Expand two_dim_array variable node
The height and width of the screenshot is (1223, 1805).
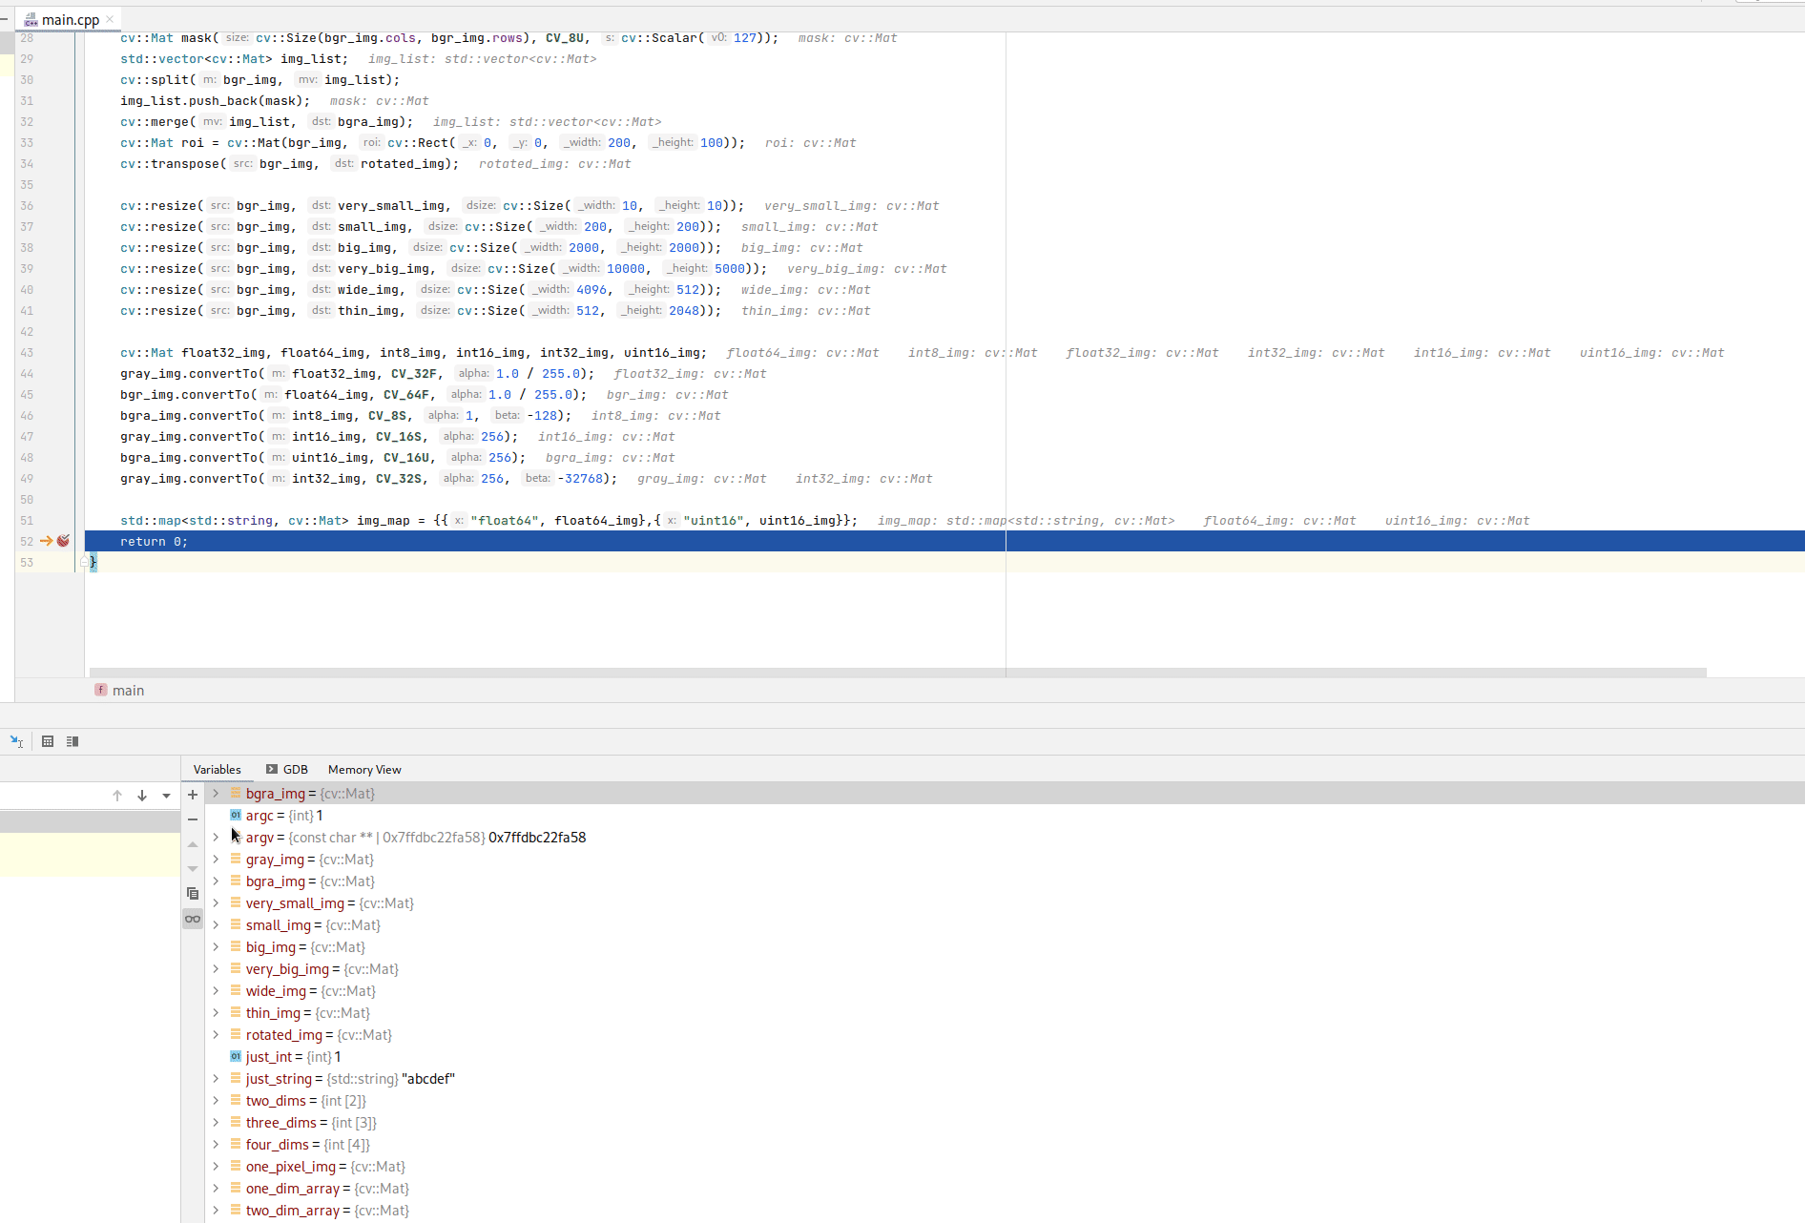click(216, 1210)
